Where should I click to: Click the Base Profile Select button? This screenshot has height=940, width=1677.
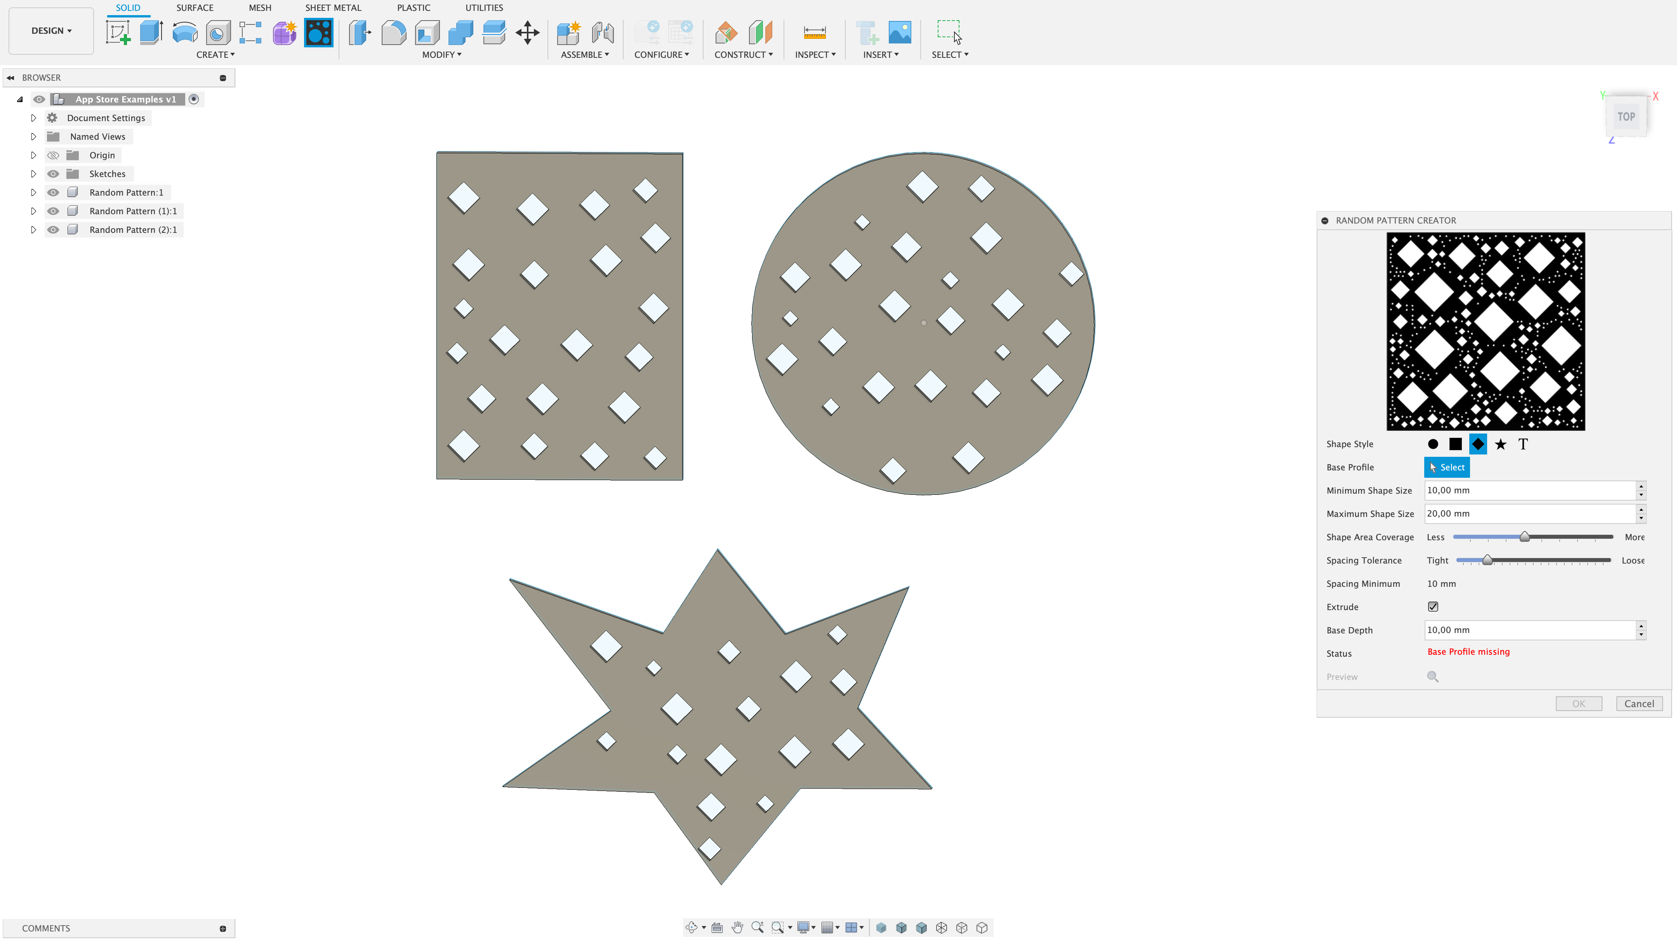pyautogui.click(x=1446, y=467)
